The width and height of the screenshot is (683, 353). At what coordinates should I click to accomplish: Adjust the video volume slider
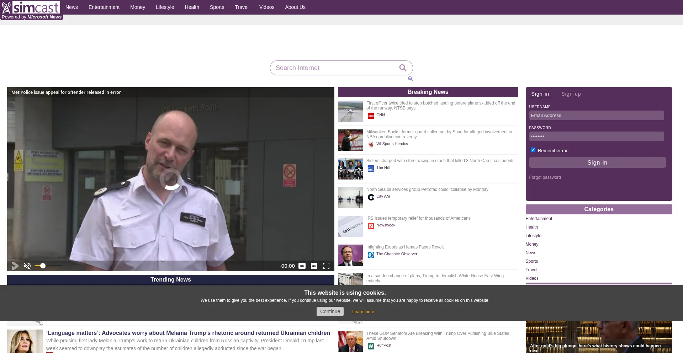43,266
